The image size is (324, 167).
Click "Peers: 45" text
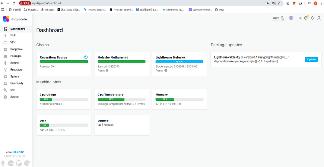[x=161, y=71]
